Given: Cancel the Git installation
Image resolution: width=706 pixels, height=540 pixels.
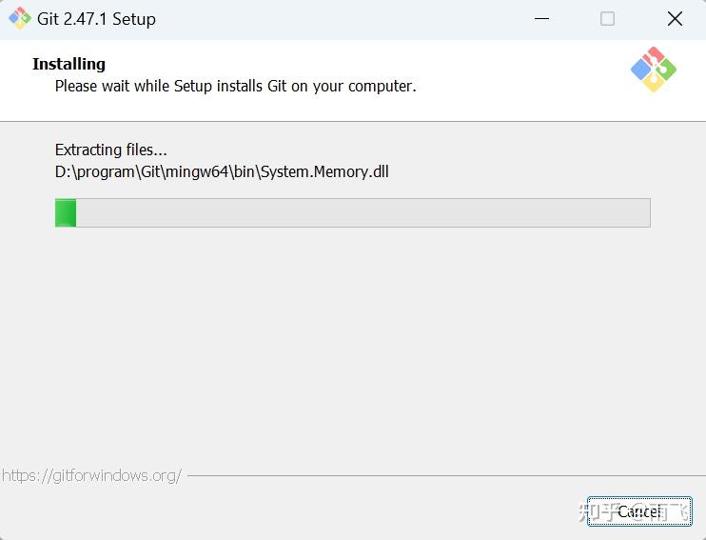Looking at the screenshot, I should pos(638,511).
